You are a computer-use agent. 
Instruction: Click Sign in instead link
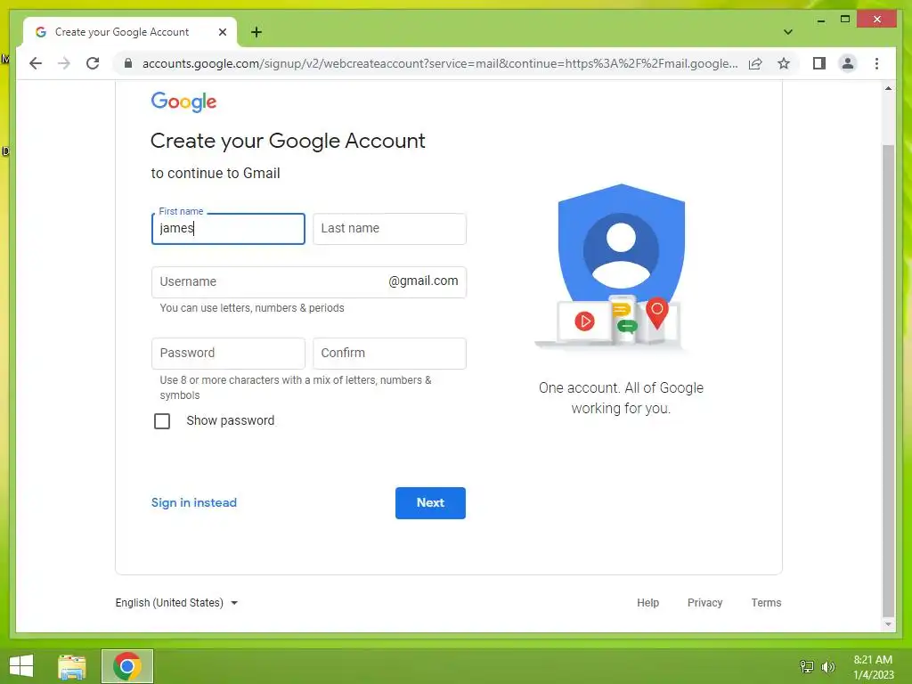[193, 502]
